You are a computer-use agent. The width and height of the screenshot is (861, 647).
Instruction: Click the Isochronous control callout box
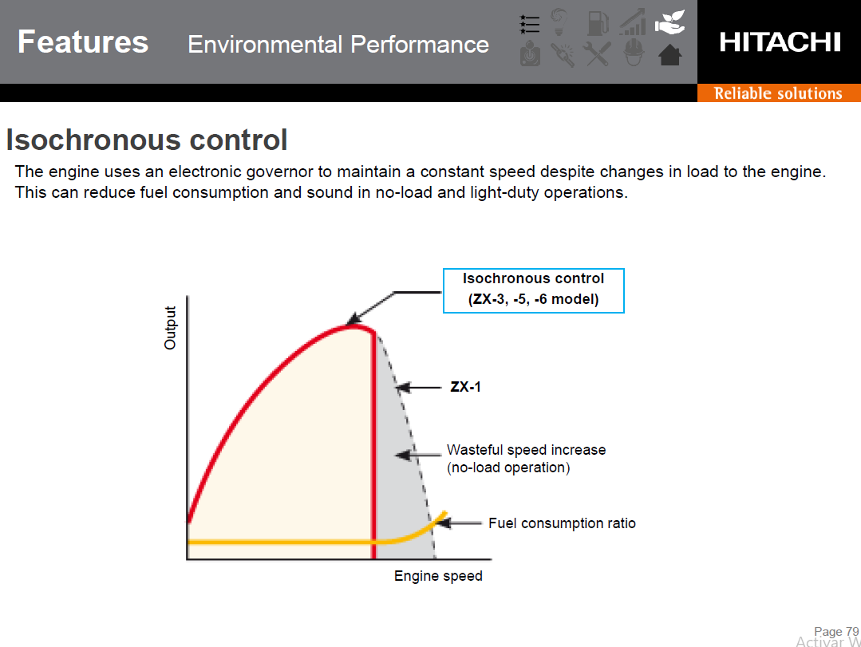(x=533, y=290)
